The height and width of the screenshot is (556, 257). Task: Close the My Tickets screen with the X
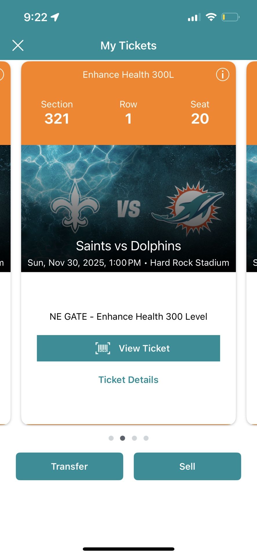(x=18, y=45)
